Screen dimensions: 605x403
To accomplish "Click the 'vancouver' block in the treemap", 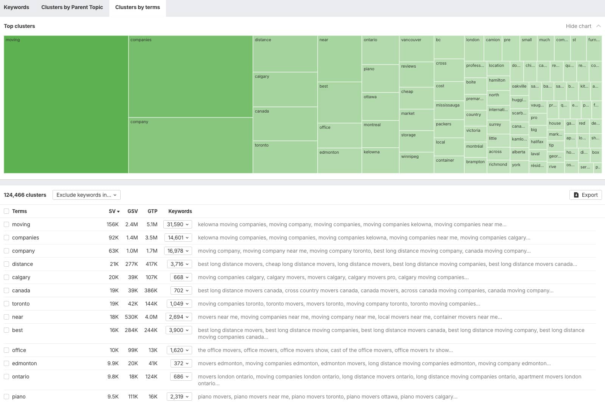I will click(x=416, y=49).
